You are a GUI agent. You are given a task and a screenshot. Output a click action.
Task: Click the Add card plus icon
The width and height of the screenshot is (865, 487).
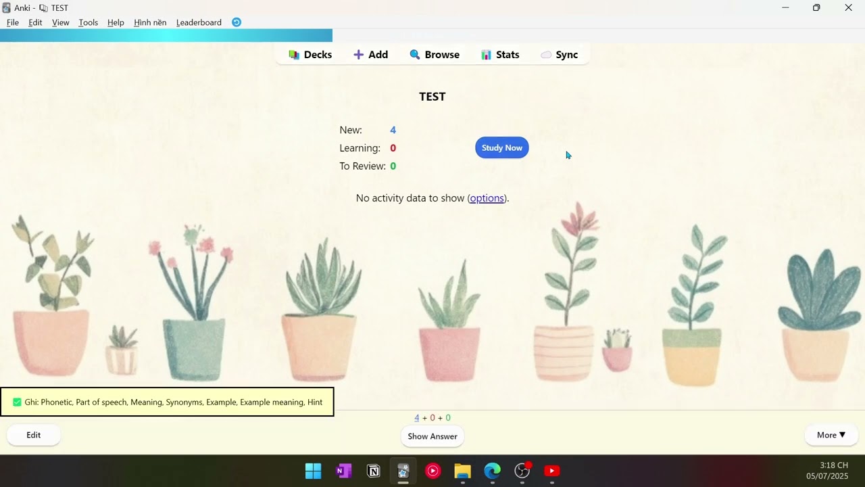click(x=359, y=55)
